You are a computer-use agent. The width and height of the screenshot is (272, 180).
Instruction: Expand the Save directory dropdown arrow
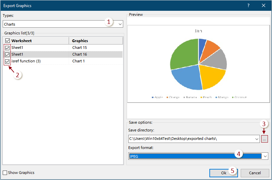tap(257, 139)
